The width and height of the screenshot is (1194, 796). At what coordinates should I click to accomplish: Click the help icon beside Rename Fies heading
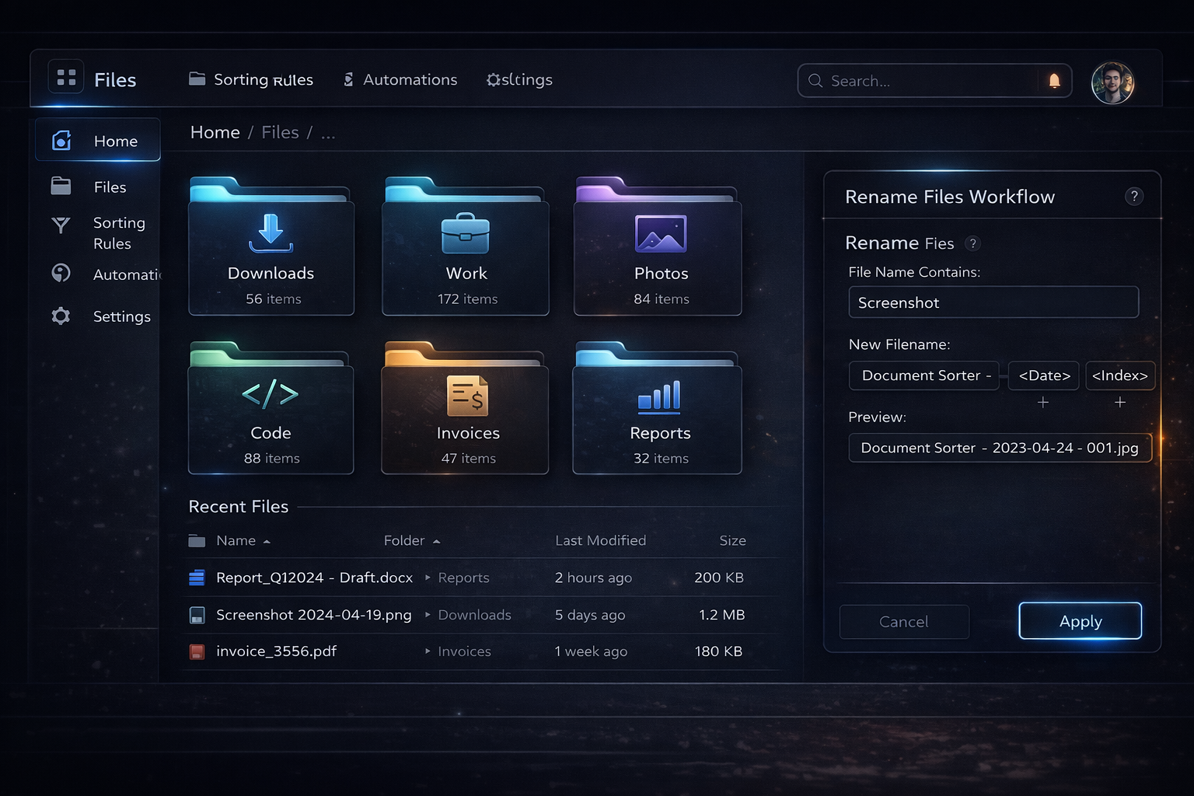coord(972,243)
